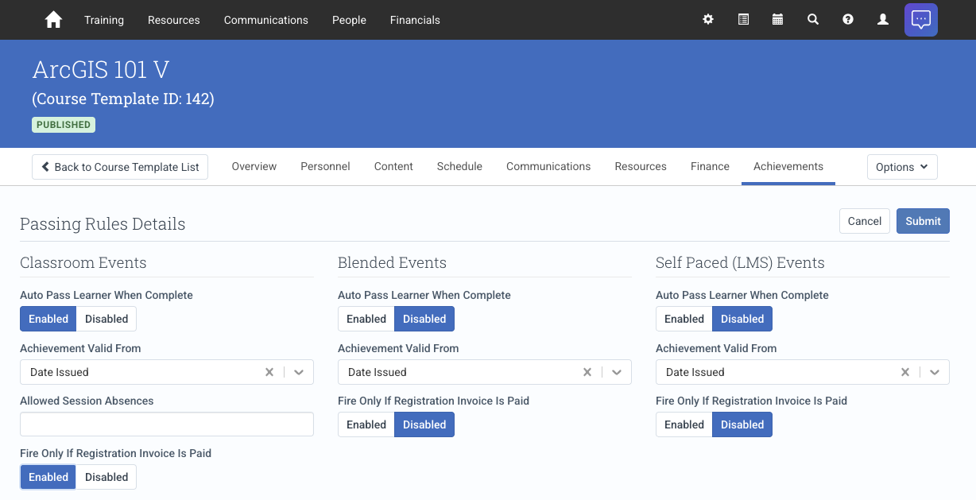Enable invoice paid rule for Classroom Events

pos(48,477)
